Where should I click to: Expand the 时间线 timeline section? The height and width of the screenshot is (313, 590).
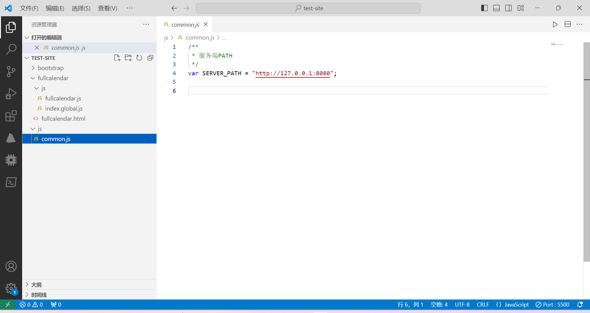click(89, 295)
